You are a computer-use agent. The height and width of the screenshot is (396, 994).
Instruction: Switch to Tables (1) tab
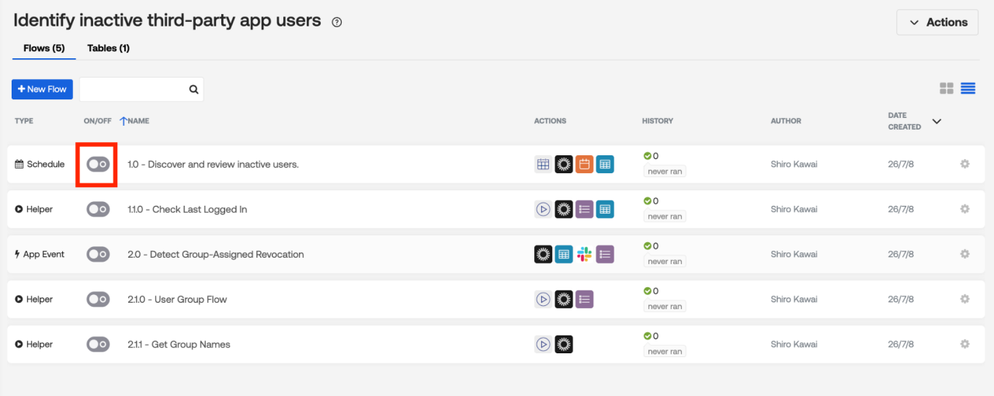pos(108,48)
